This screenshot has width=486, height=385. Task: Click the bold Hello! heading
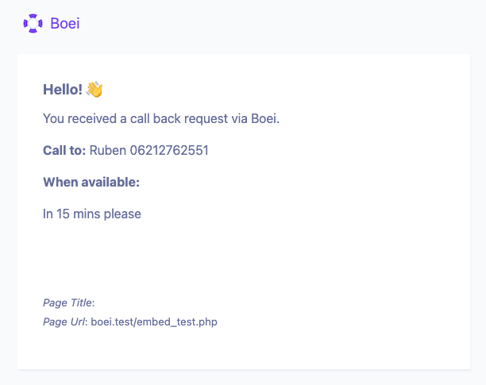pyautogui.click(x=63, y=90)
